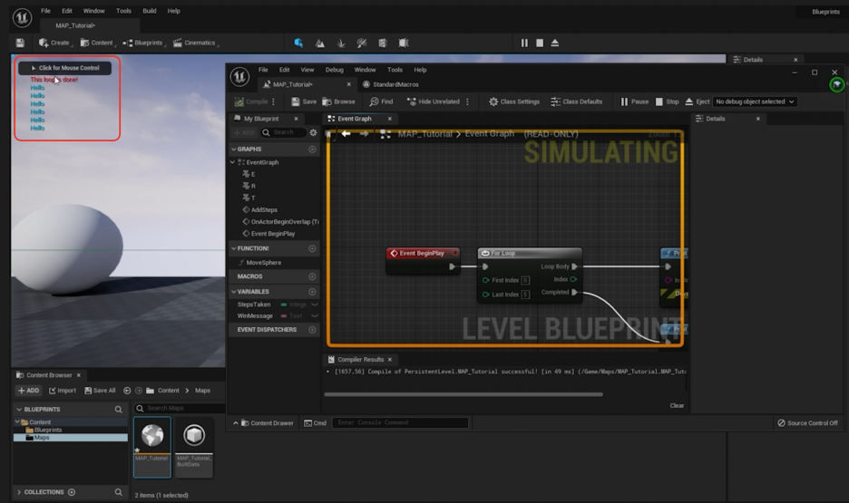Open the Cinematics dropdown
Screen dimensions: 849x503
pos(195,43)
